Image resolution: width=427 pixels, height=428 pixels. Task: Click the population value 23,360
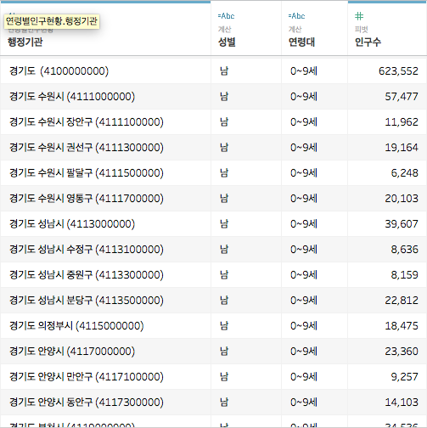(x=402, y=352)
